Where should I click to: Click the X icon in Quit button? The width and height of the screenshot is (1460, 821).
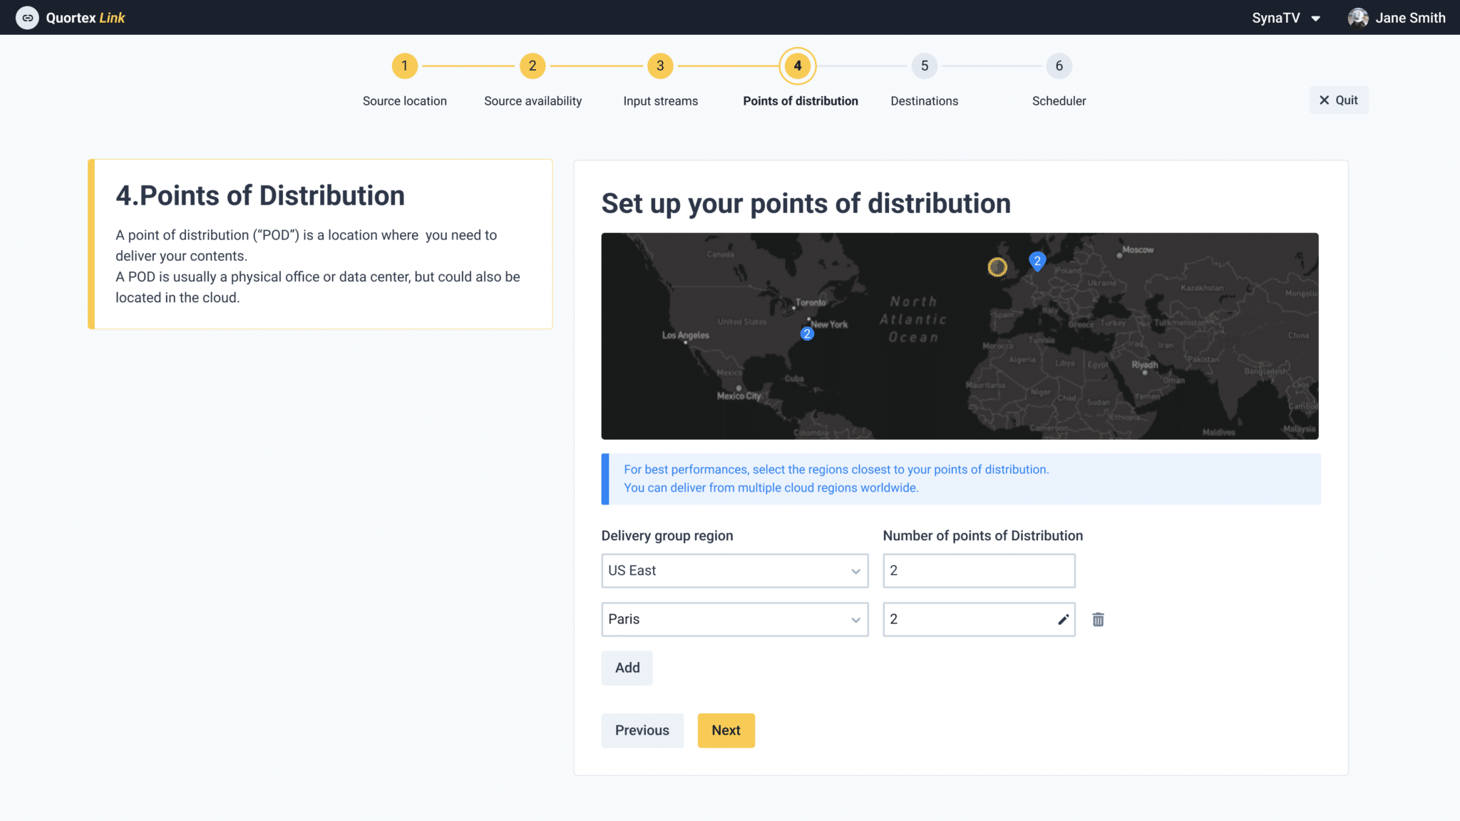(x=1324, y=100)
